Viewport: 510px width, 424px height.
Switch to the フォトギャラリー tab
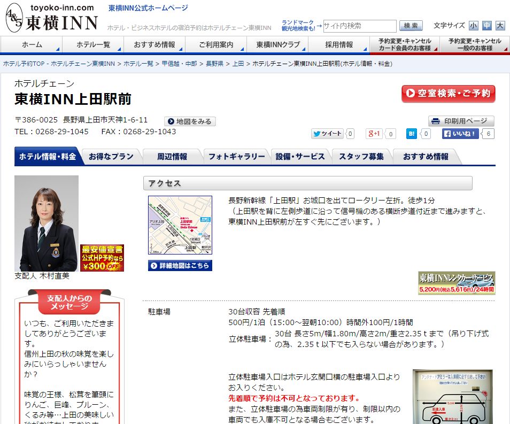pyautogui.click(x=236, y=157)
